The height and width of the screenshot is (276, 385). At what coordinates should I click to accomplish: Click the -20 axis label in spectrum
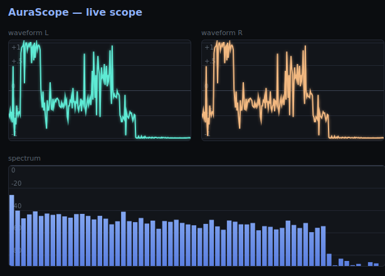point(16,183)
